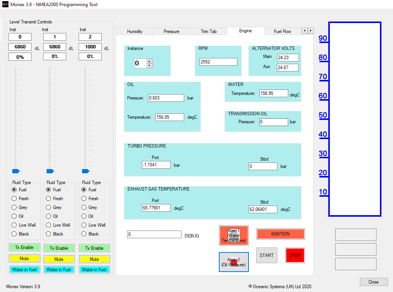
Task: Click the Inst 1 level slider thumb
Action: point(50,171)
